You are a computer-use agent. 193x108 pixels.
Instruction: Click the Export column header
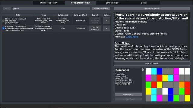95,15
